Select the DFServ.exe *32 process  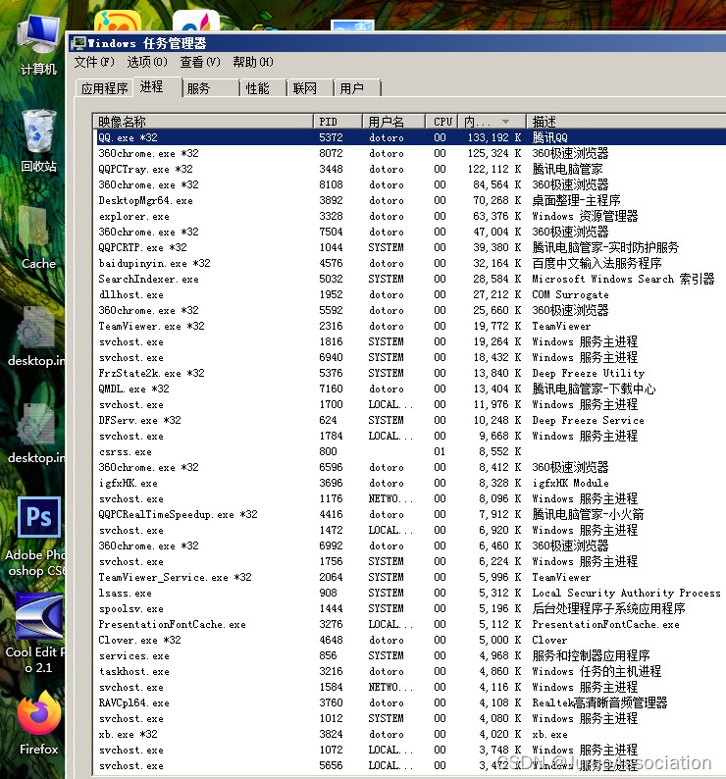tap(410, 420)
